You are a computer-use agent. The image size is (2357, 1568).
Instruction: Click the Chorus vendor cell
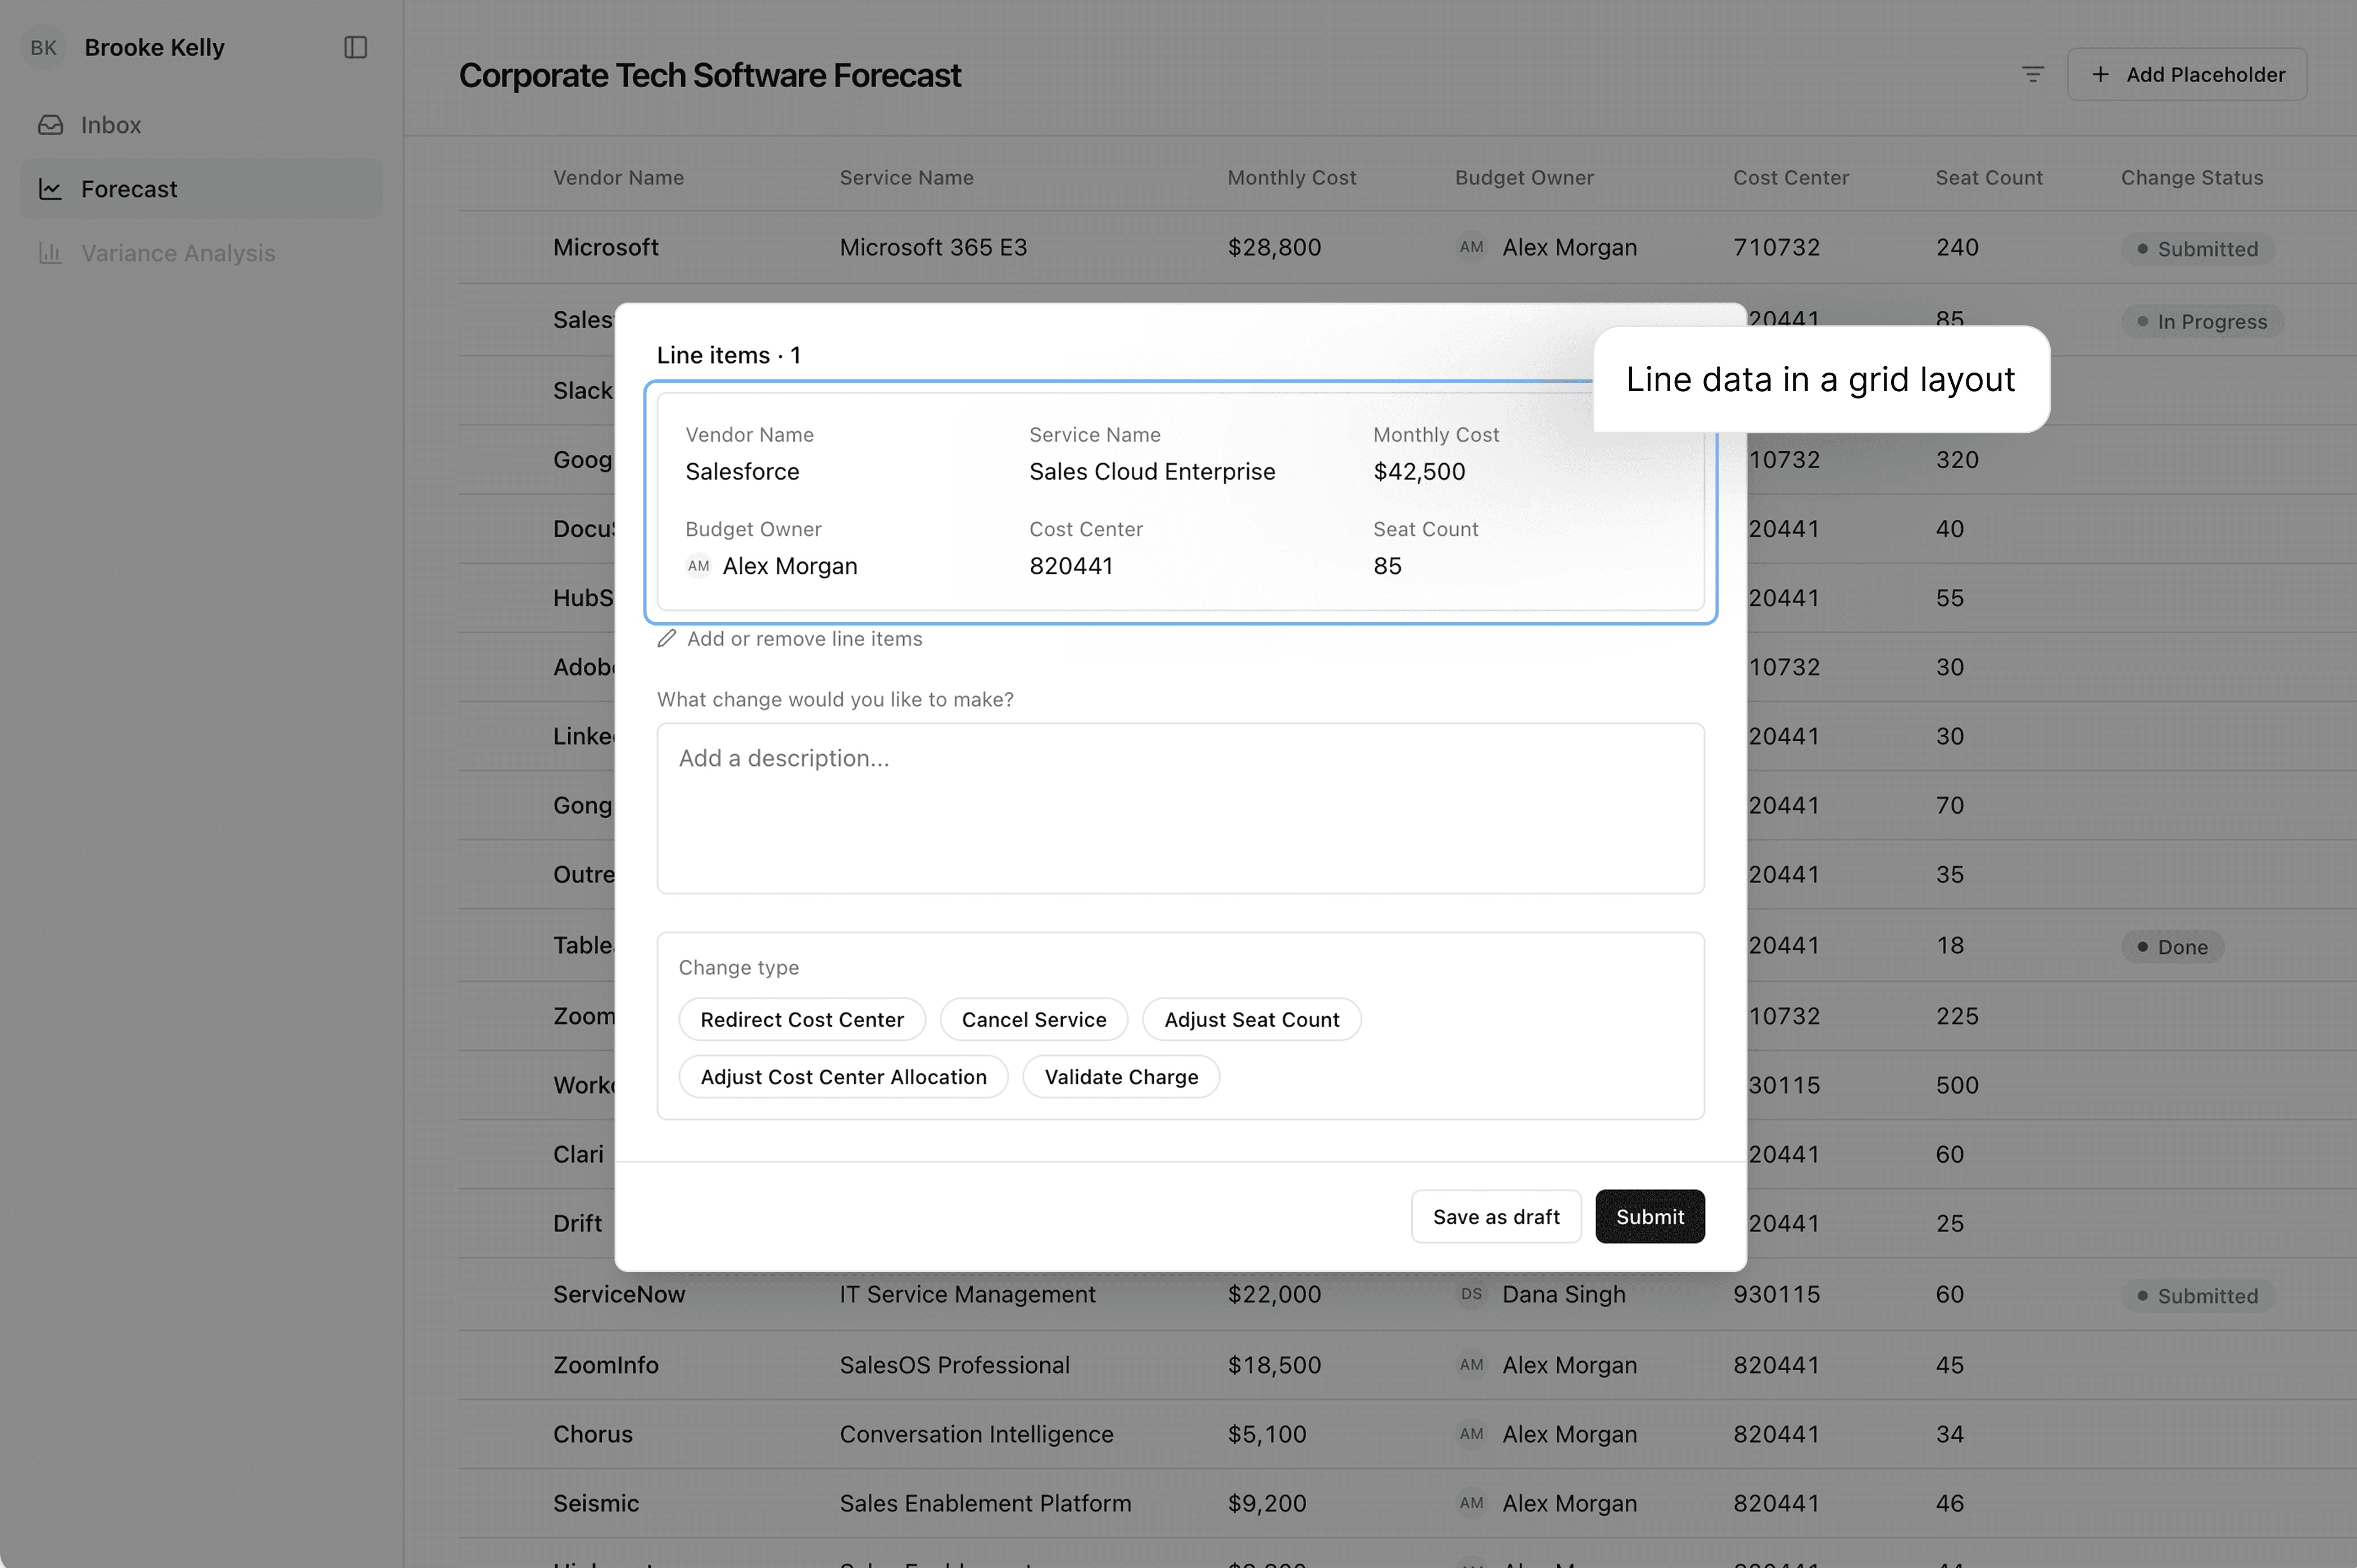coord(593,1434)
